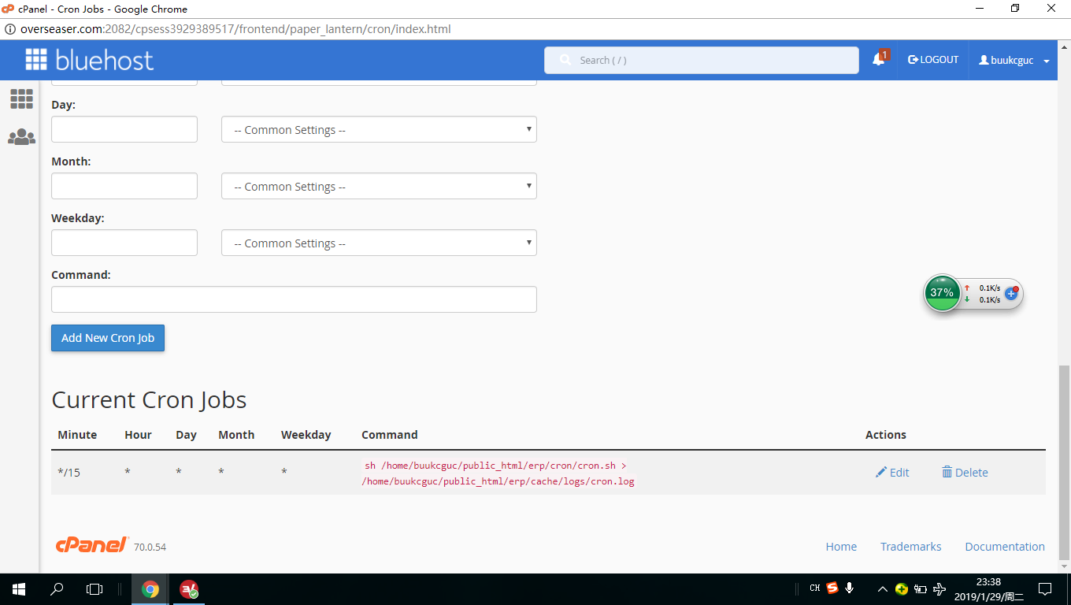Focus the Month input field

124,187
